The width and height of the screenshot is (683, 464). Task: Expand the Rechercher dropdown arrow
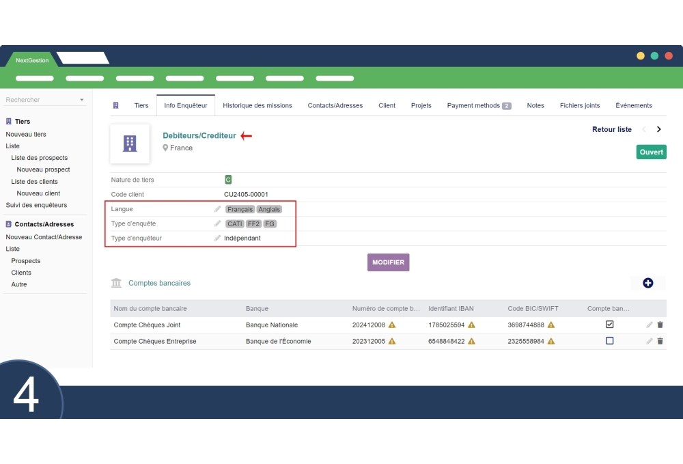pos(82,100)
